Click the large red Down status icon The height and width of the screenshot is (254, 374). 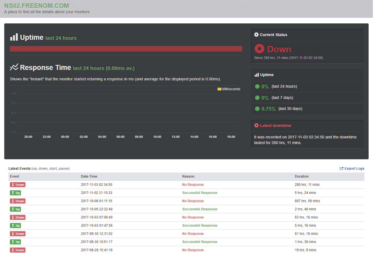point(259,48)
